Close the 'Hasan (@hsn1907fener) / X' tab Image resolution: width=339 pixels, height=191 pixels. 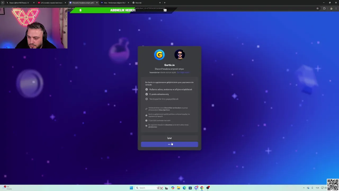click(34, 3)
